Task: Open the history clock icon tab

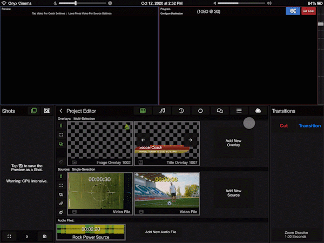Action: [181, 111]
